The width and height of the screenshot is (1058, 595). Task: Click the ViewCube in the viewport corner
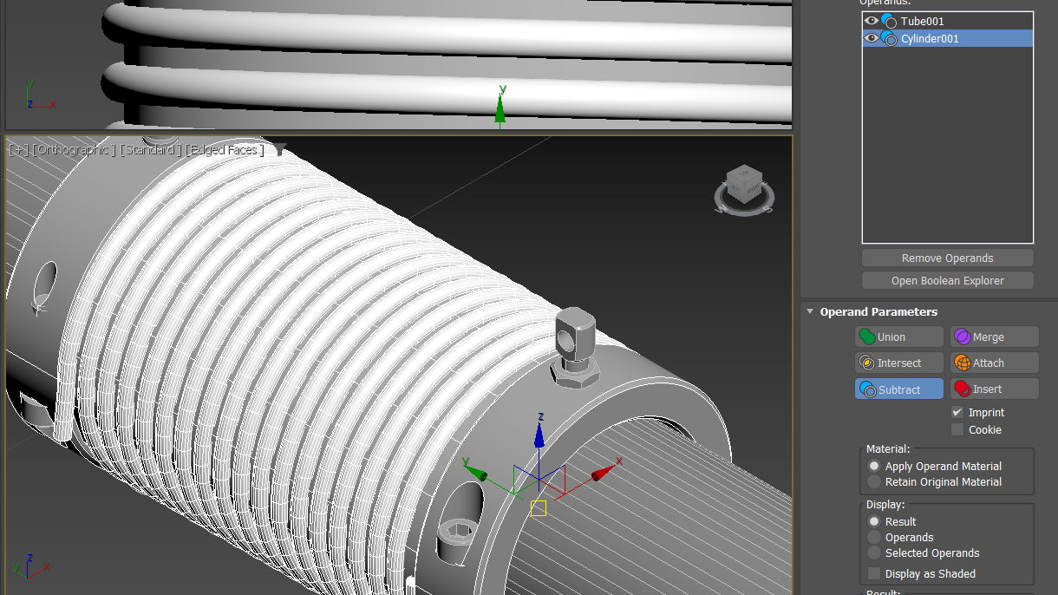743,186
